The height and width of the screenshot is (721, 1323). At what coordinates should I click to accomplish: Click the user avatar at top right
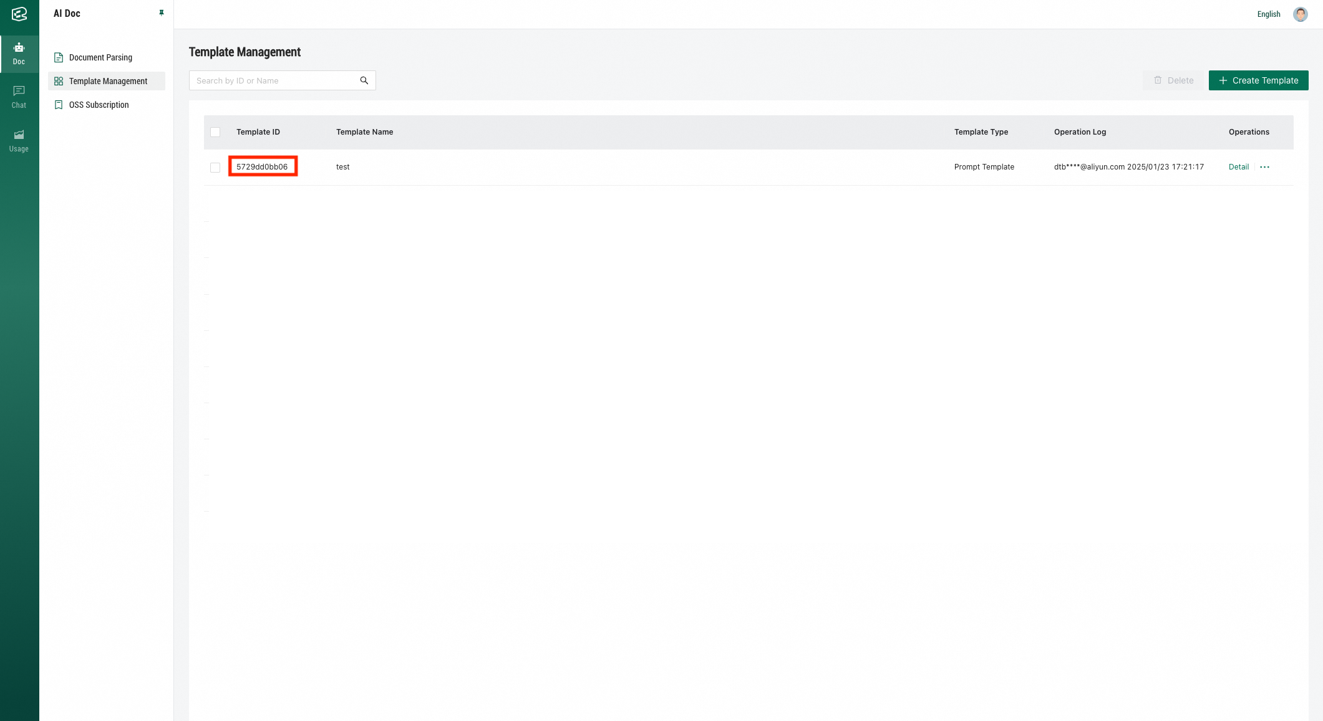[1300, 14]
